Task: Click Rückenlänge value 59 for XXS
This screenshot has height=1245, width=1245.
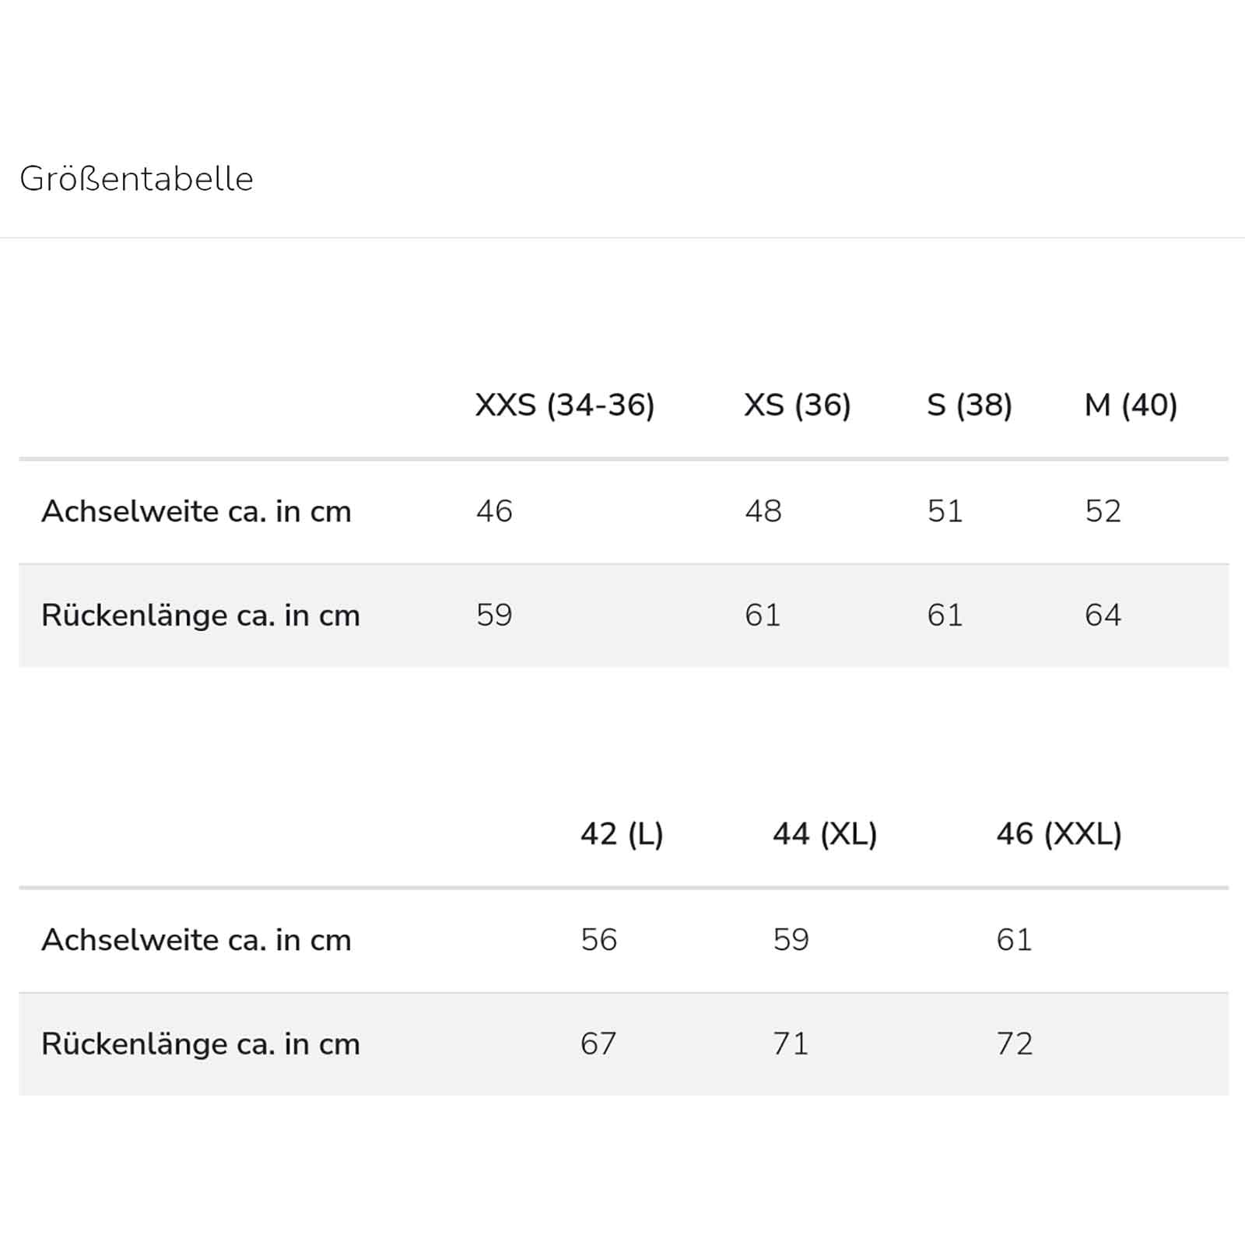Action: [494, 615]
